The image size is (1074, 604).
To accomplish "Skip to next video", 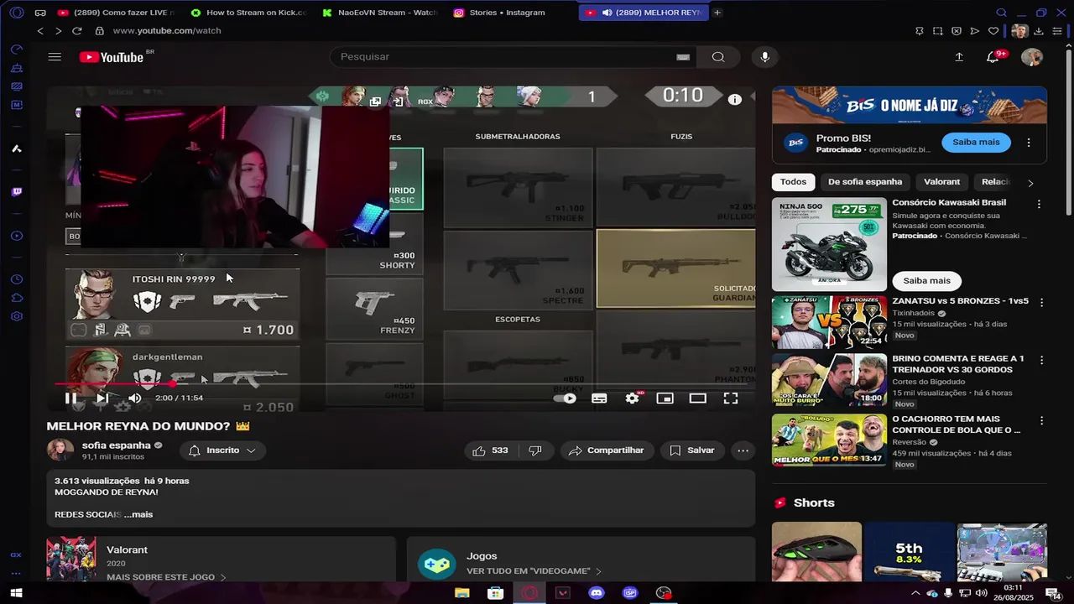I will 102,398.
